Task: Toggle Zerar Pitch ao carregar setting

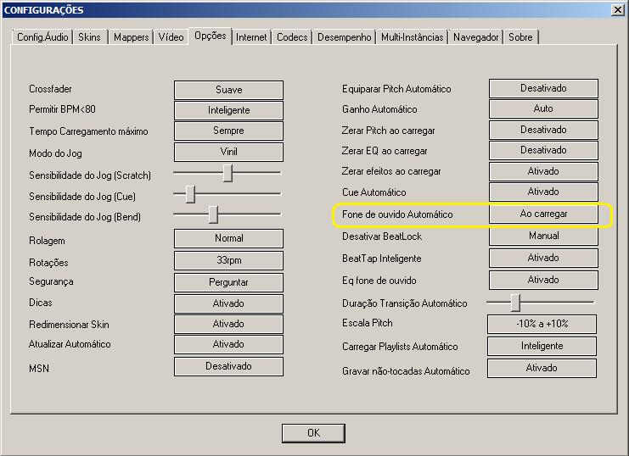Action: (543, 130)
